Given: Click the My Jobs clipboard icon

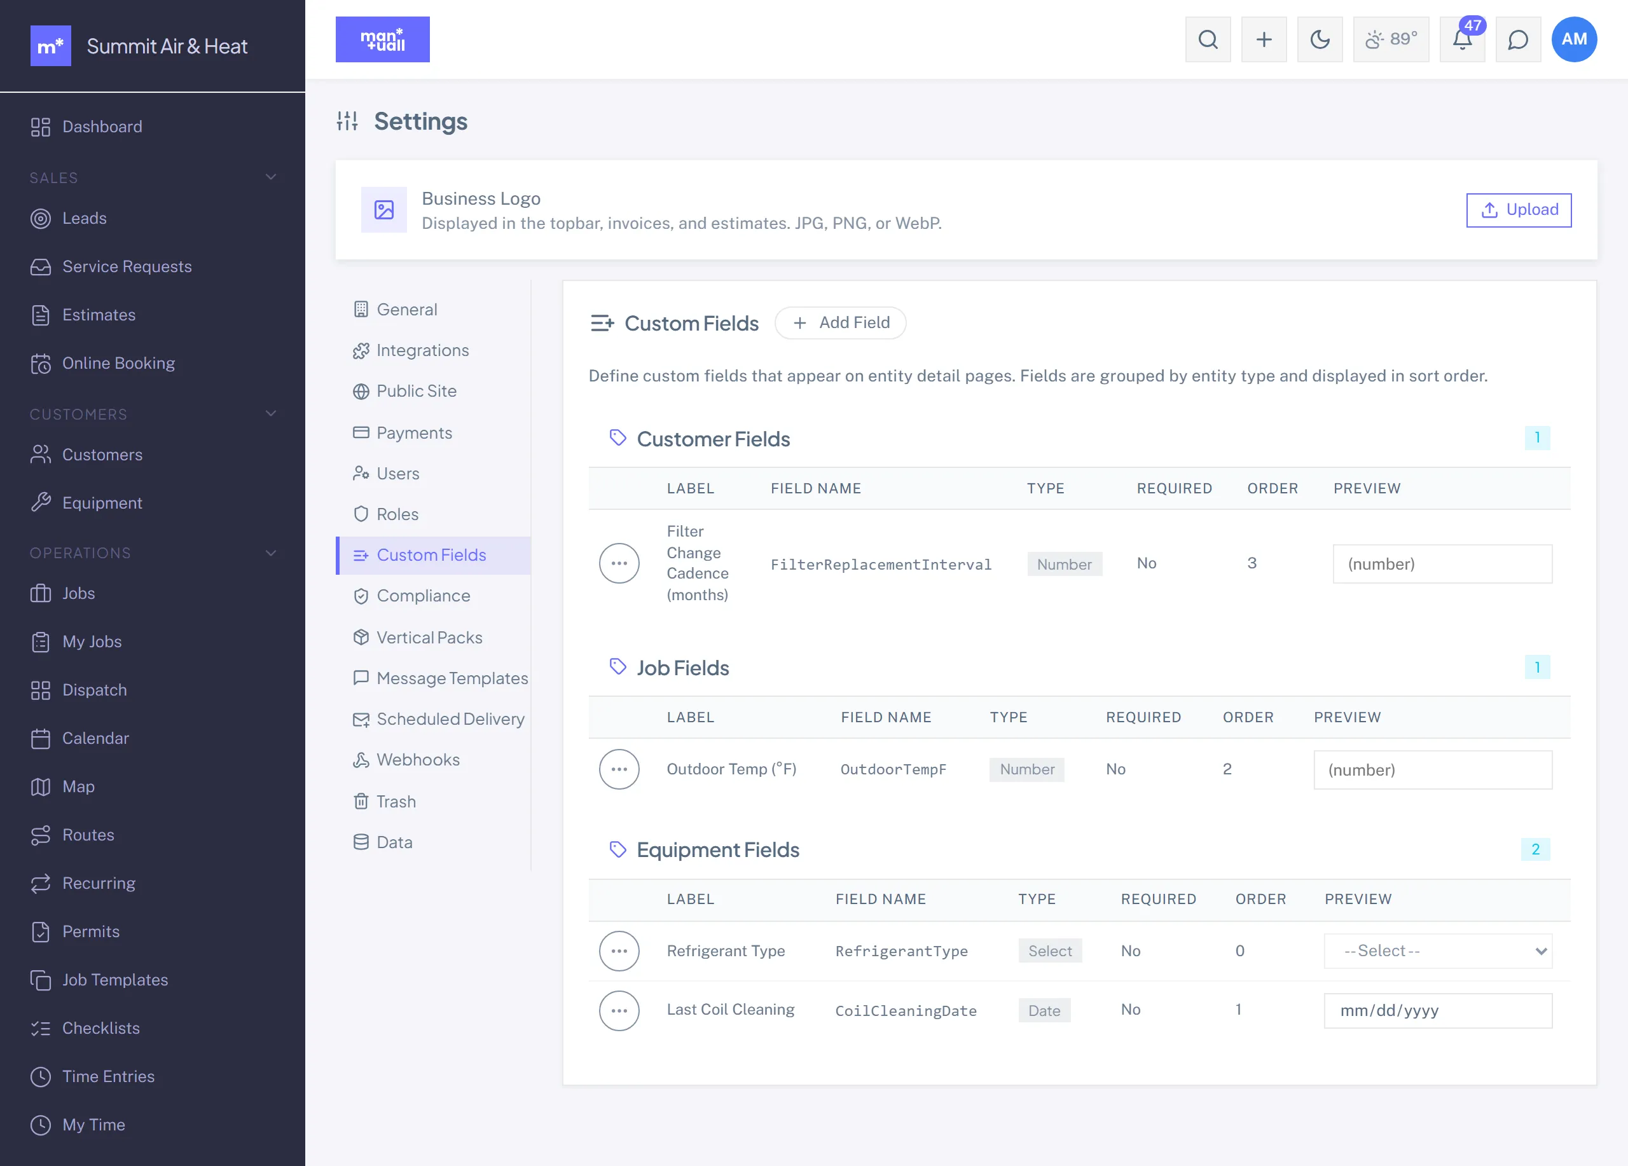Looking at the screenshot, I should 41,642.
